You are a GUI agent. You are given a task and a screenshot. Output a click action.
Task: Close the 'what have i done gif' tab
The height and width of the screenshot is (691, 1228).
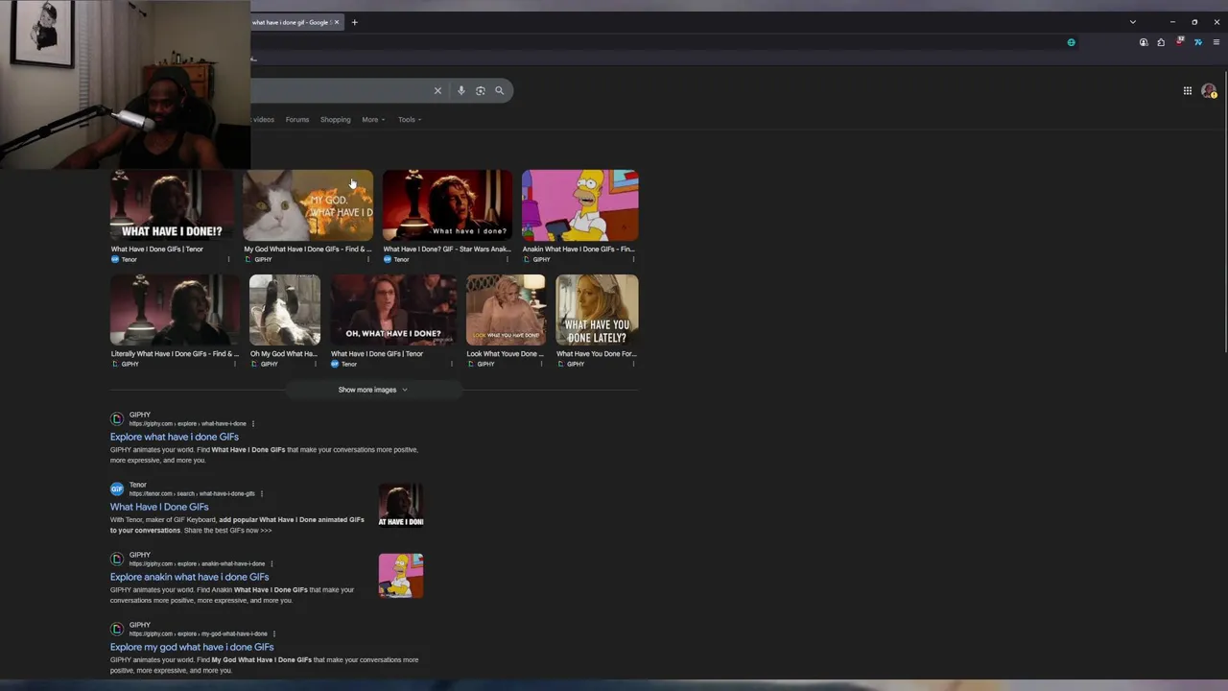pos(337,22)
